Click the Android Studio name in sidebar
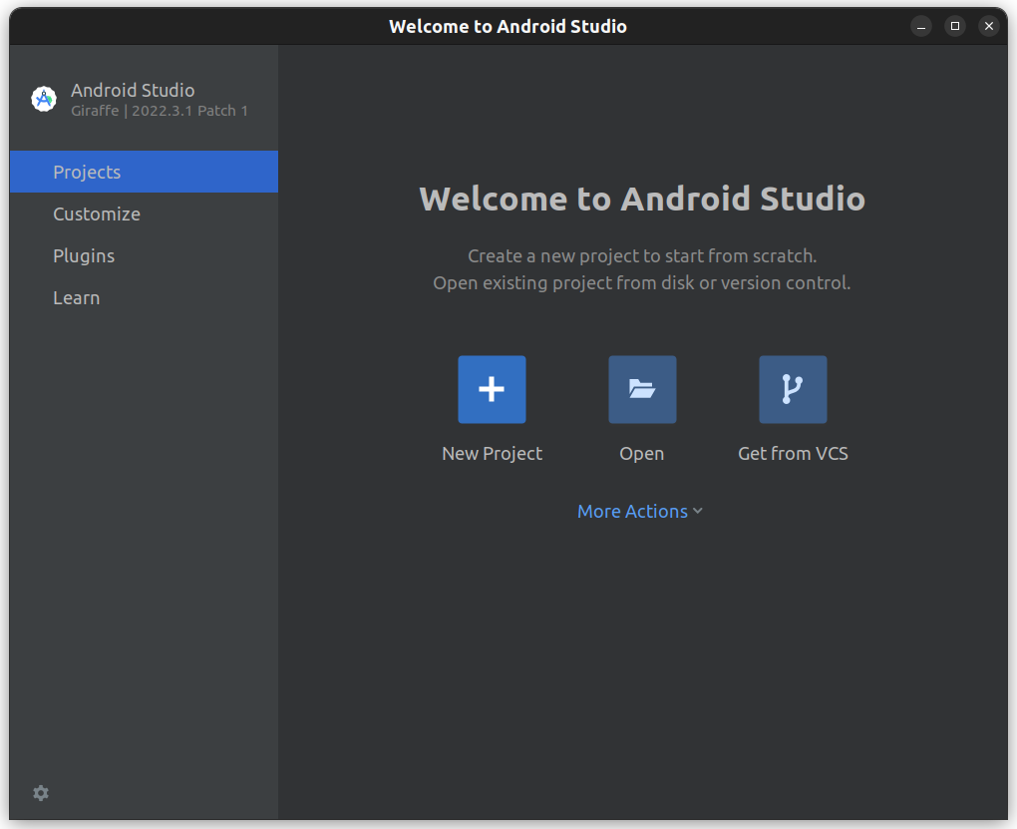Image resolution: width=1017 pixels, height=829 pixels. (133, 90)
